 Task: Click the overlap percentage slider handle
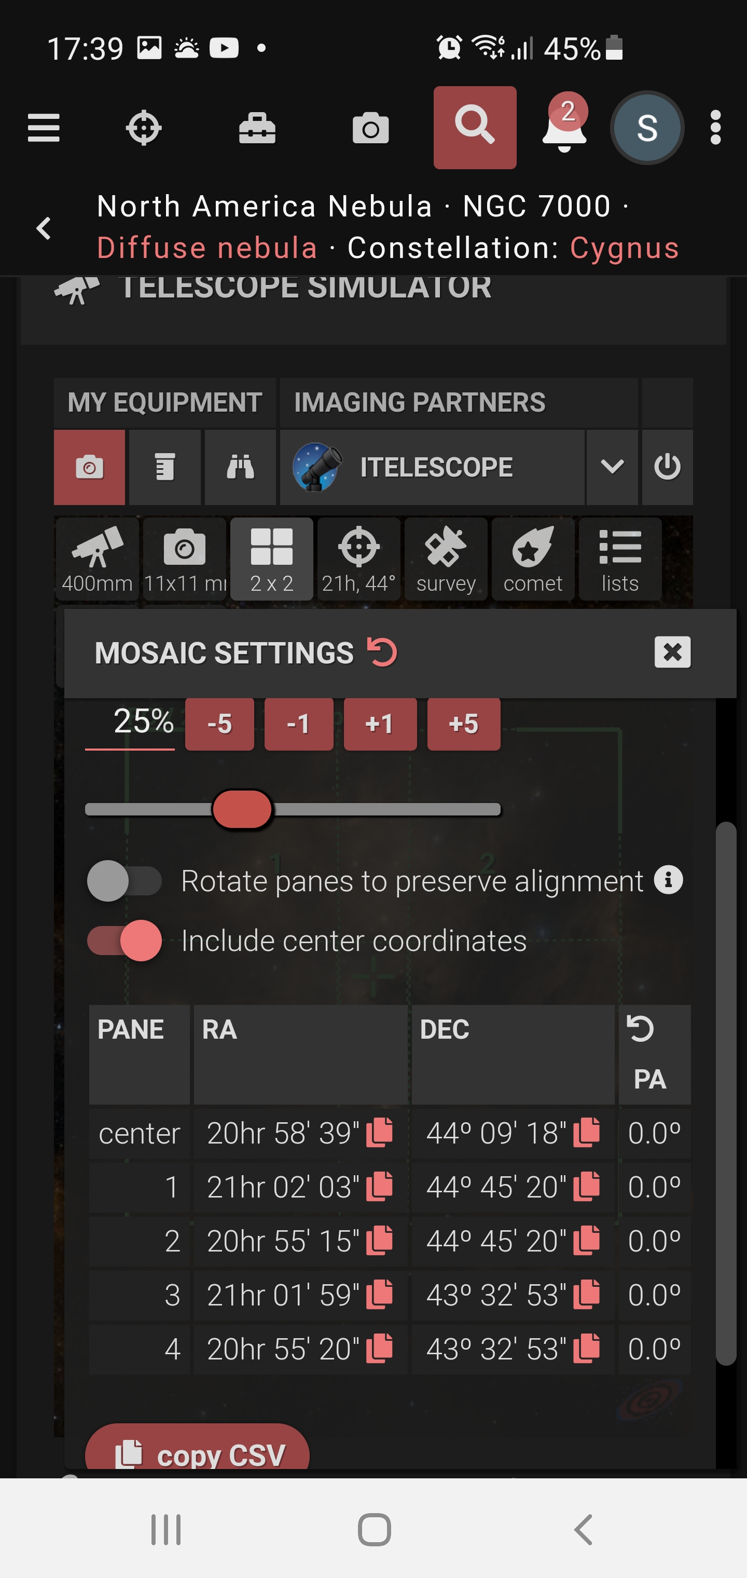coord(242,809)
